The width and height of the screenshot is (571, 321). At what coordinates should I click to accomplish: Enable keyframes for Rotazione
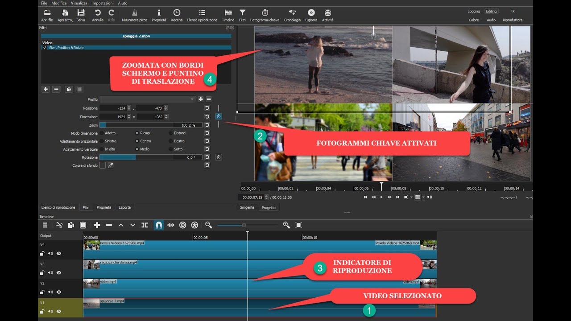tap(219, 157)
